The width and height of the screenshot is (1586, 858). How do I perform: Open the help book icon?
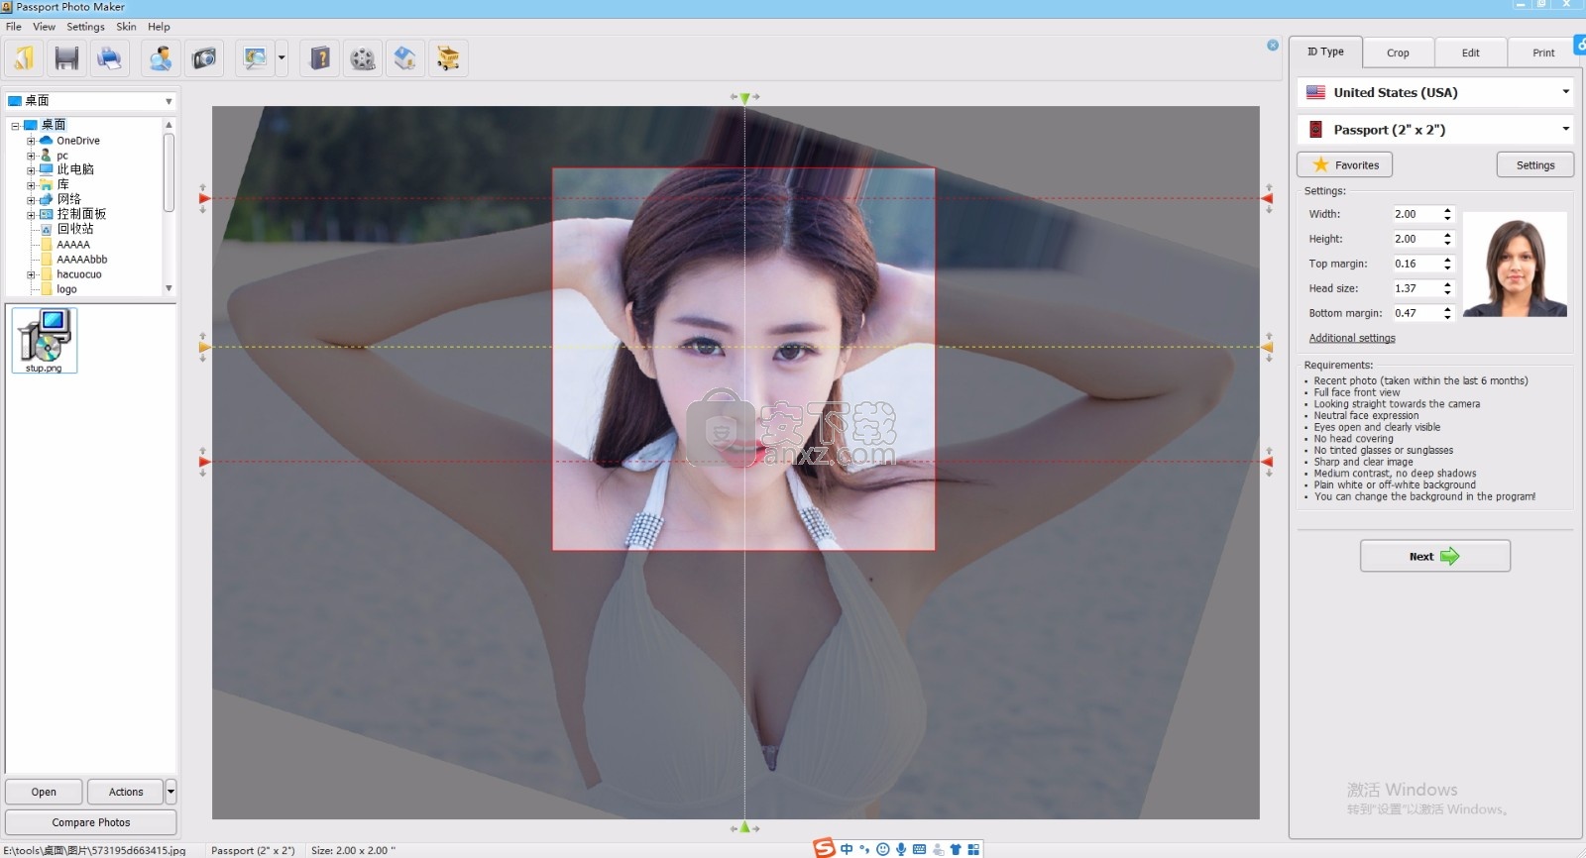pyautogui.click(x=320, y=58)
